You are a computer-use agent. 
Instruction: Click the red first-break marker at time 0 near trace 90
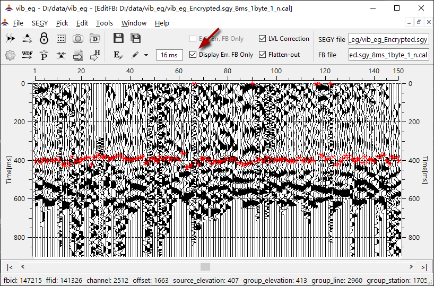pyautogui.click(x=252, y=84)
